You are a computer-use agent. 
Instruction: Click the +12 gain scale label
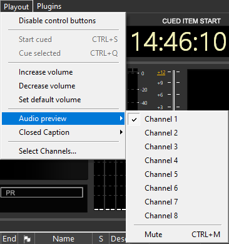(161, 73)
